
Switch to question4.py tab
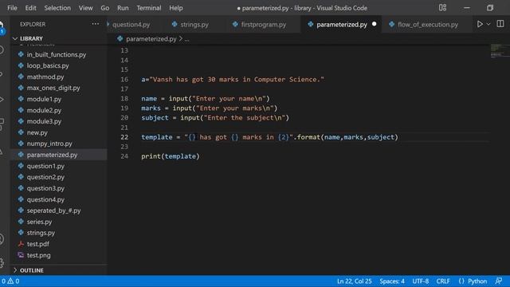pyautogui.click(x=131, y=25)
